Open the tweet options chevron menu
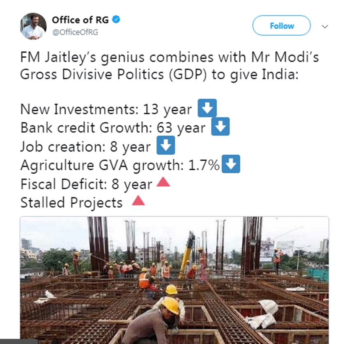349x344 pixels. pyautogui.click(x=325, y=26)
